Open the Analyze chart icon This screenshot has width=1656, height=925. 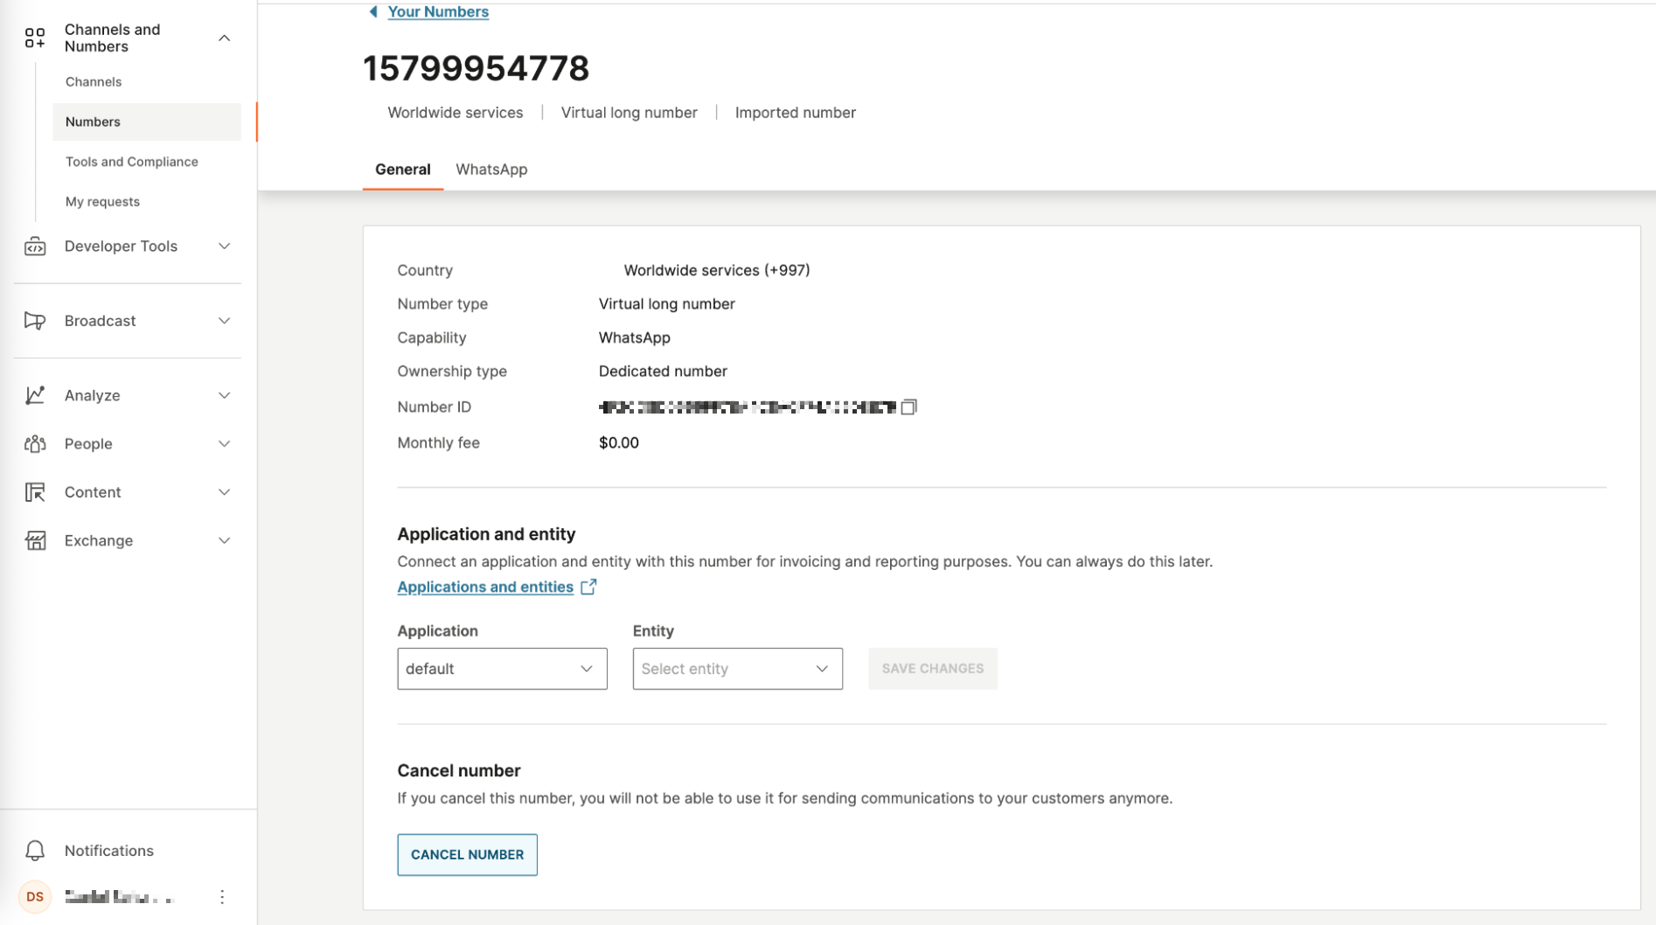tap(35, 395)
